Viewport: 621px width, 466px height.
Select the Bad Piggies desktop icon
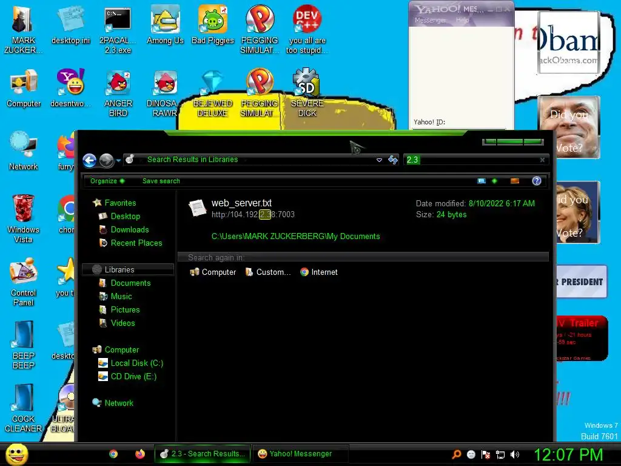pos(213,24)
